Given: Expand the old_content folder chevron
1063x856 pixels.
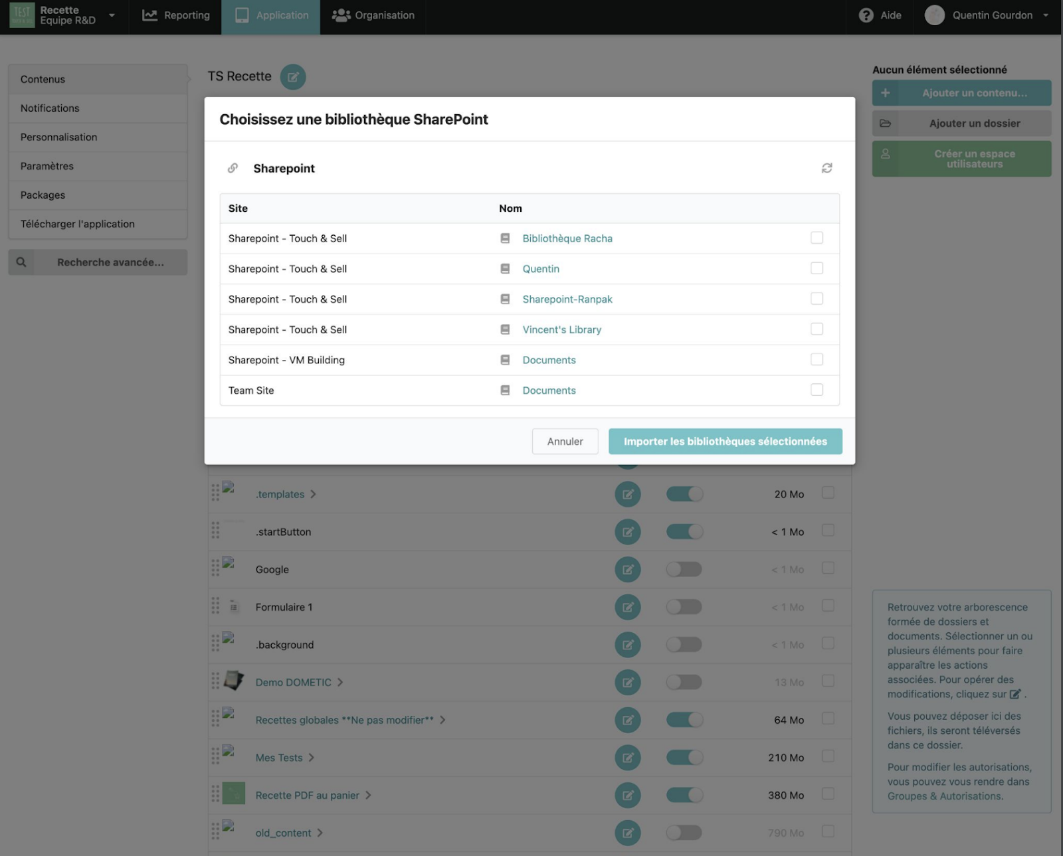Looking at the screenshot, I should click(x=320, y=833).
